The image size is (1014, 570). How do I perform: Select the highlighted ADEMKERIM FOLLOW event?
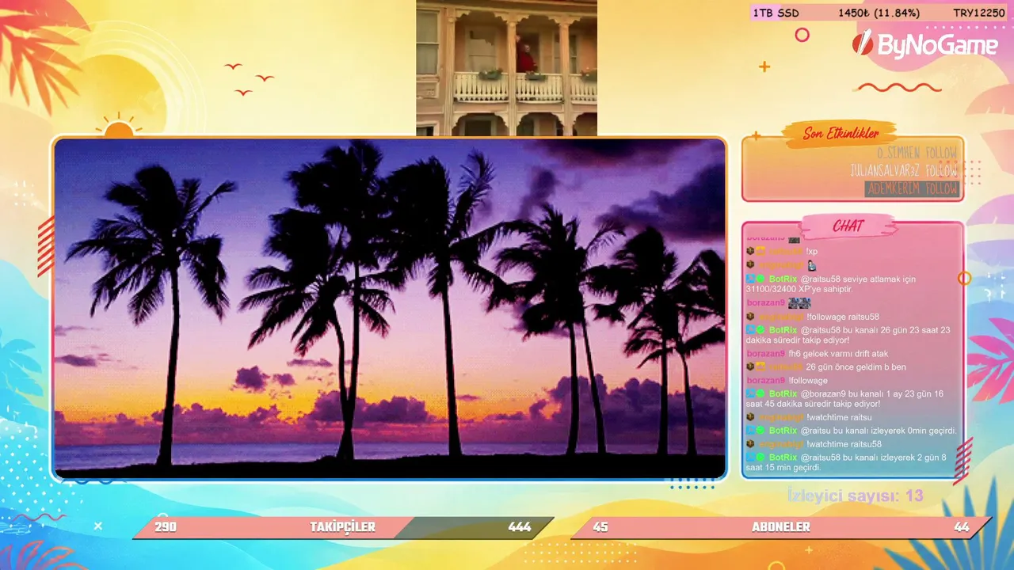(x=912, y=189)
